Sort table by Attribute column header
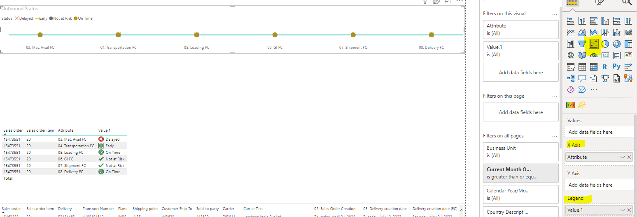Viewport: 637px width, 217px height. [65, 130]
